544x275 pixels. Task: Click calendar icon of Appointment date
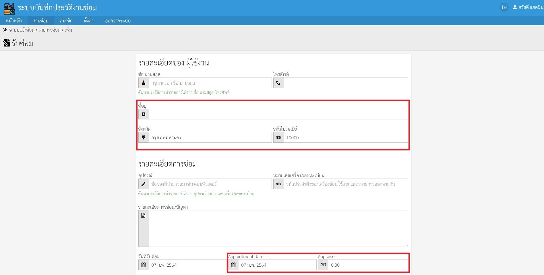click(x=233, y=265)
